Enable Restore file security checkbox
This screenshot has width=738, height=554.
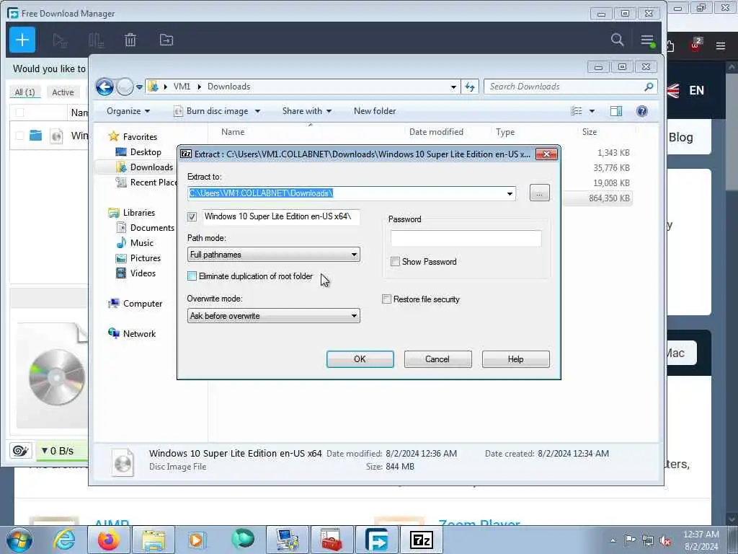click(386, 299)
